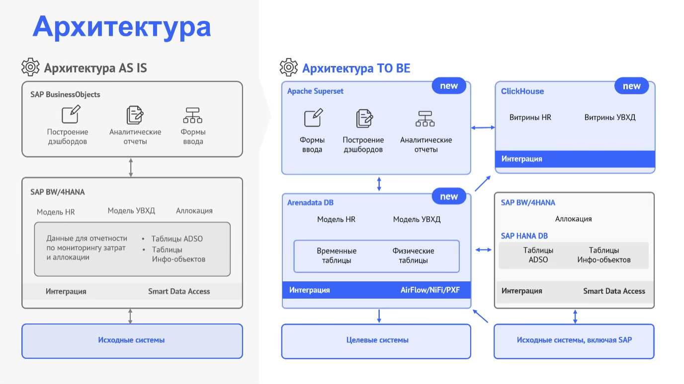The image size is (684, 384).
Task: Click the gear icon next to Архитектура AS IS
Action: [x=30, y=66]
